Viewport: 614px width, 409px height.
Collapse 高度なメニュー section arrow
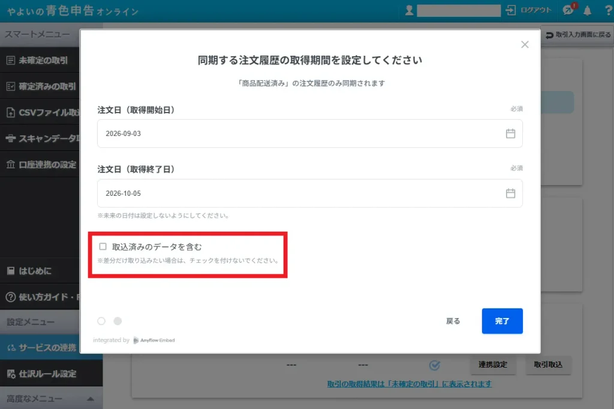(91, 399)
